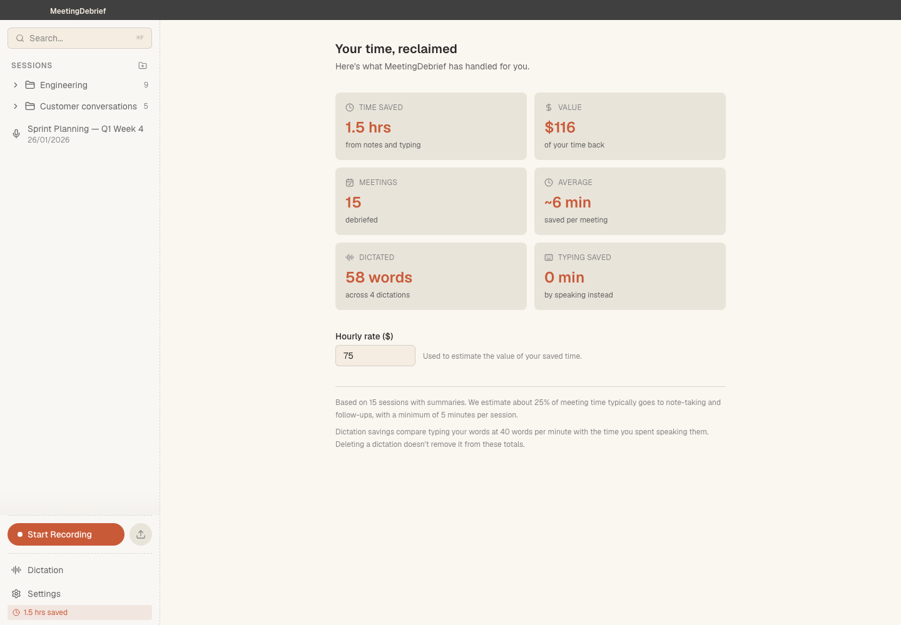
Task: Click the upload icon beside Start Recording
Action: (x=141, y=534)
